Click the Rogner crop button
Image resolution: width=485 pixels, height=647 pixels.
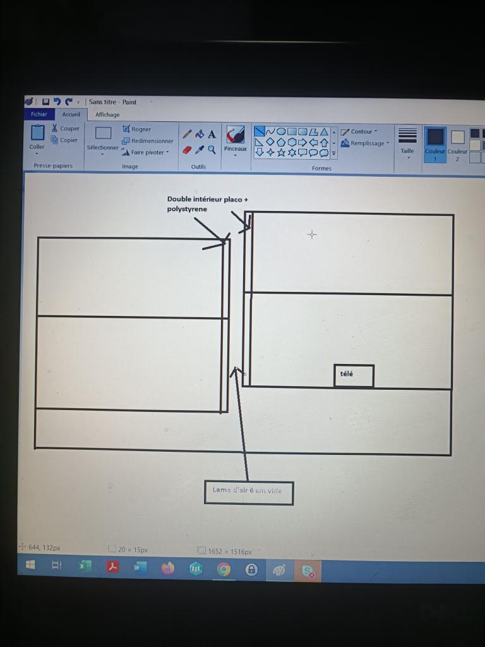pos(137,129)
